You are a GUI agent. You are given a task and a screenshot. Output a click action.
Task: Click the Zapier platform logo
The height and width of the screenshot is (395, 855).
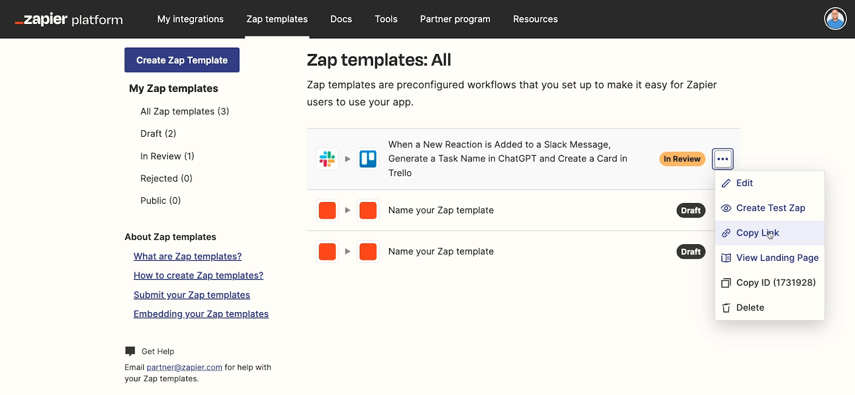pyautogui.click(x=69, y=20)
